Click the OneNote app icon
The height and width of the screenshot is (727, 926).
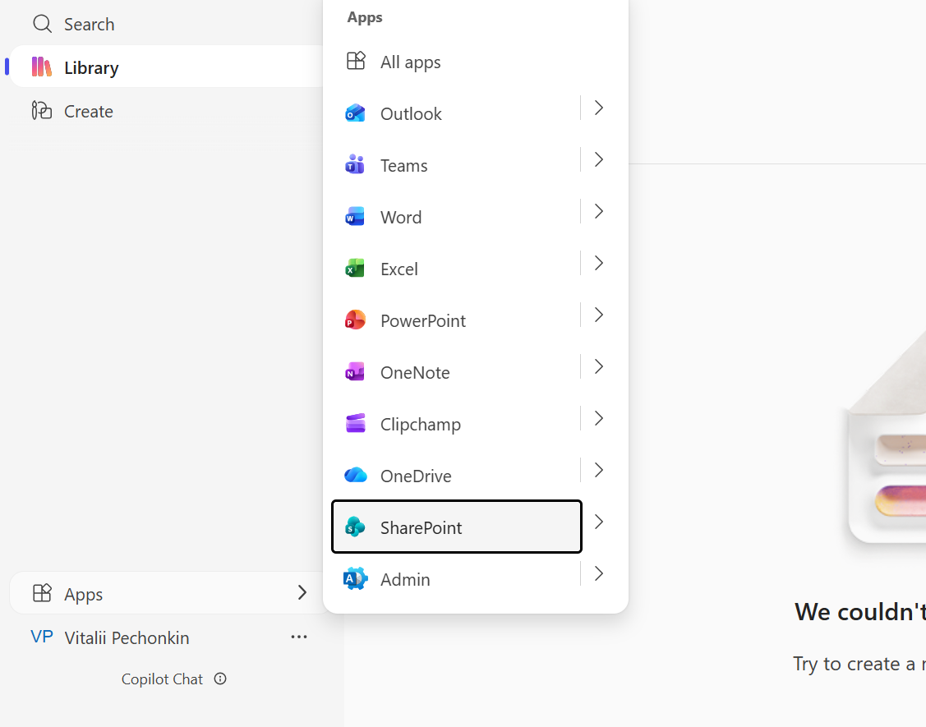point(355,372)
